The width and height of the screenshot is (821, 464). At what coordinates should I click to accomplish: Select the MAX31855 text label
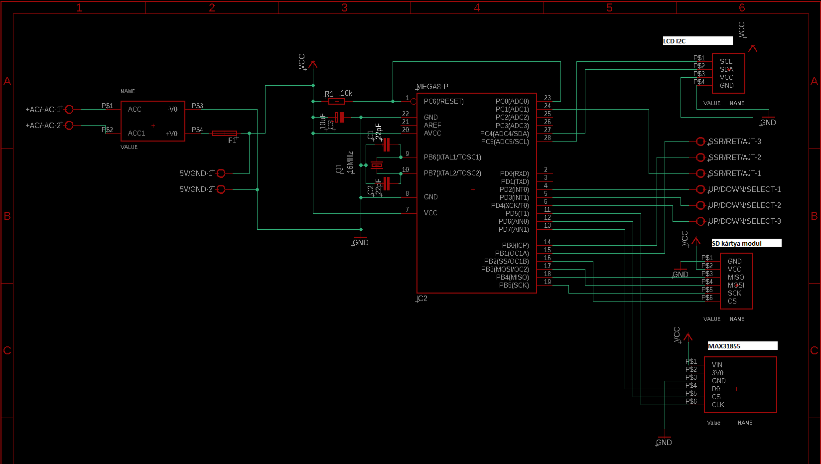pyautogui.click(x=724, y=346)
